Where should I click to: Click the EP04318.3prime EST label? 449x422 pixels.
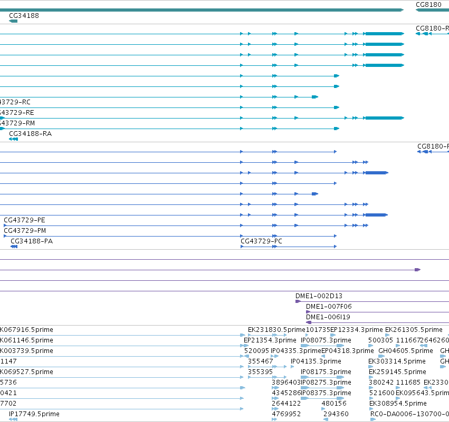[348, 351]
